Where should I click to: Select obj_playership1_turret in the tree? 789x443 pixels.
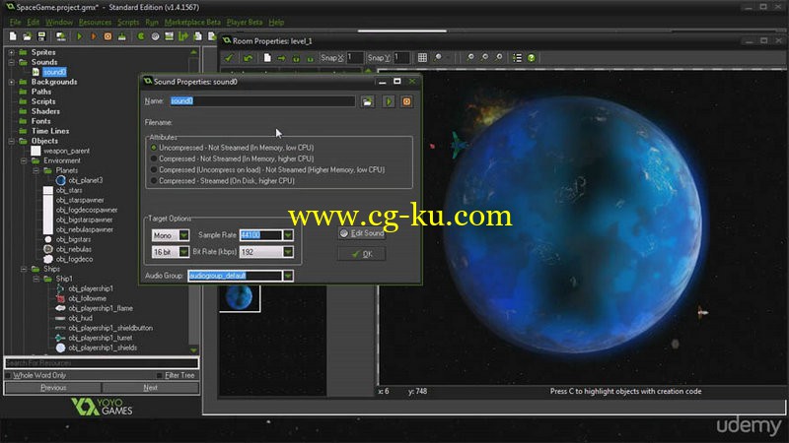[x=101, y=338]
